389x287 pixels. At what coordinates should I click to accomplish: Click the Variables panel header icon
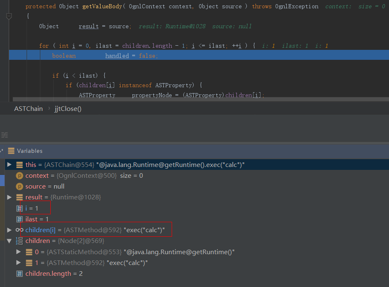(11, 151)
